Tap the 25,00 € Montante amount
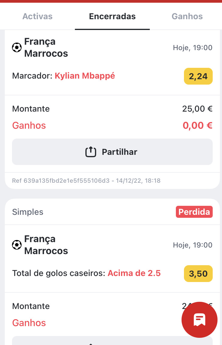The height and width of the screenshot is (345, 222). [x=197, y=109]
